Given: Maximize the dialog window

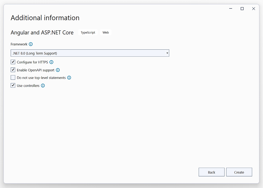Looking at the screenshot, I should coord(242,9).
